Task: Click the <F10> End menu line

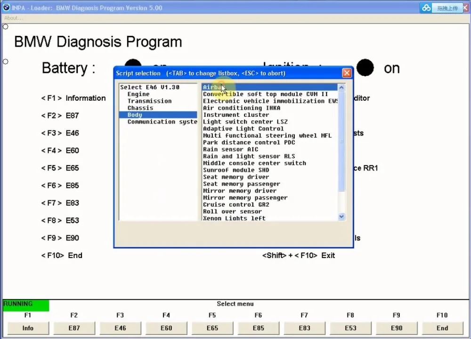Action: [x=62, y=255]
